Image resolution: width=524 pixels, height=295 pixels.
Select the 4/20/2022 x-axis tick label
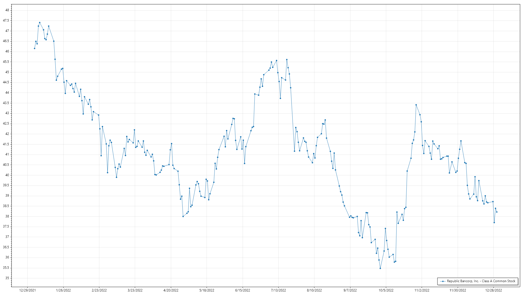tap(171, 290)
